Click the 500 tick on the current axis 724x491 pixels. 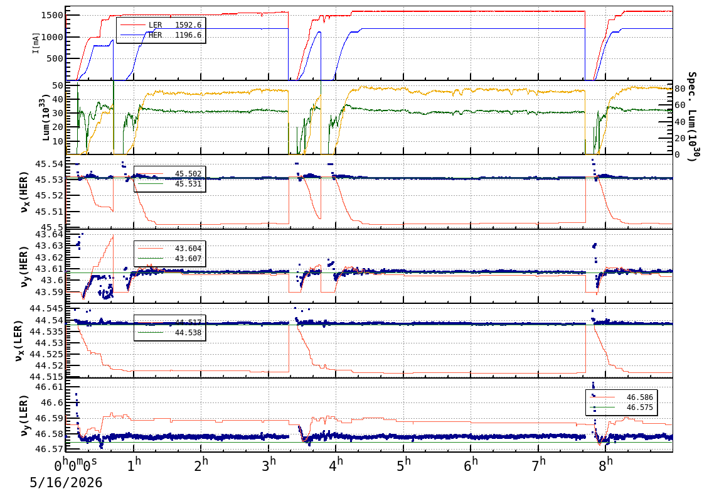click(x=55, y=58)
